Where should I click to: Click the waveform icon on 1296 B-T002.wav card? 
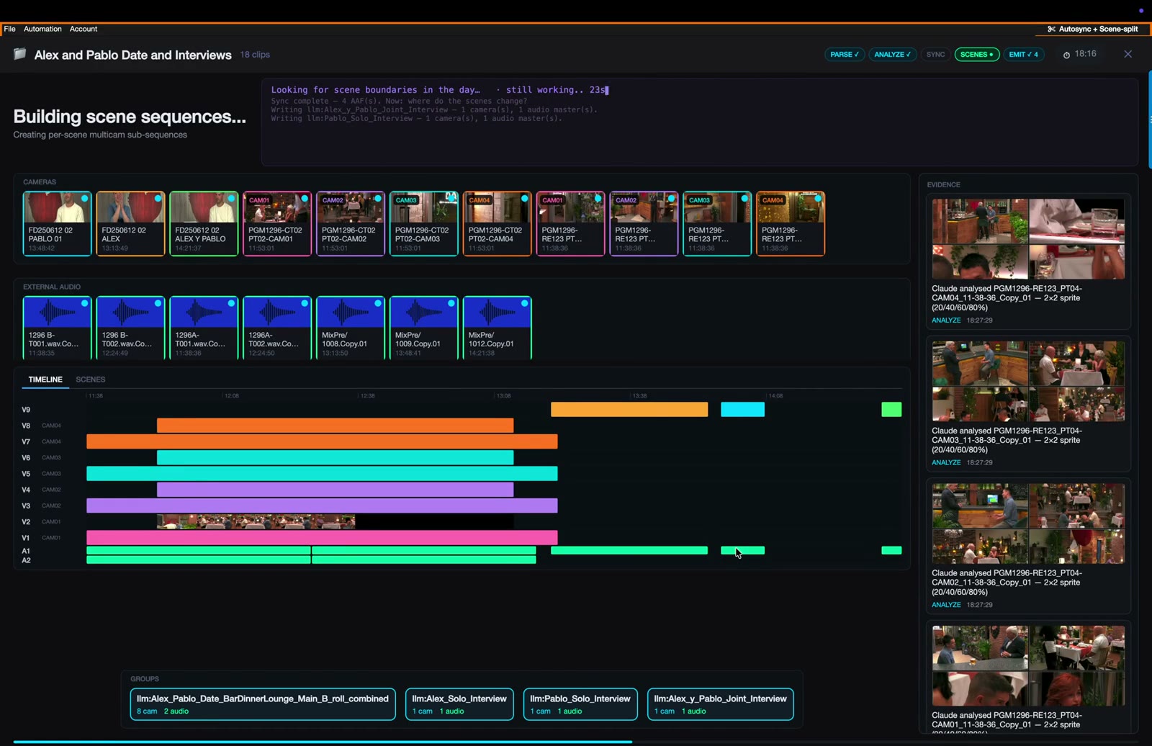130,313
